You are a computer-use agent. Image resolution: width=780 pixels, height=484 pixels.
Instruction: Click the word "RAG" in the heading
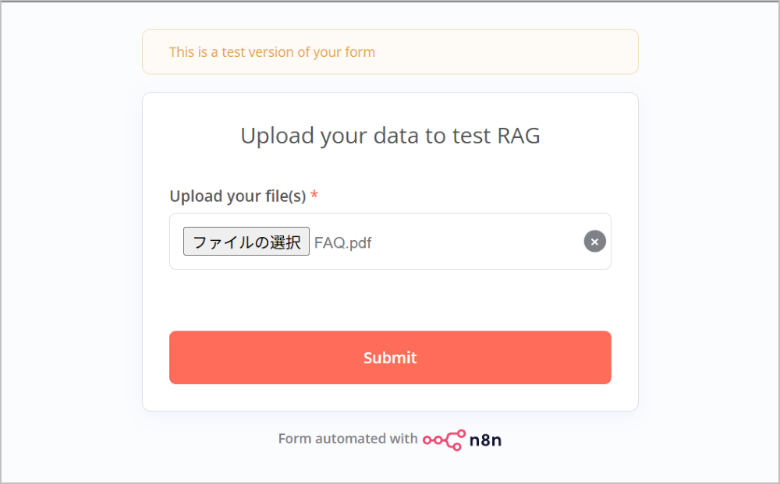click(518, 136)
